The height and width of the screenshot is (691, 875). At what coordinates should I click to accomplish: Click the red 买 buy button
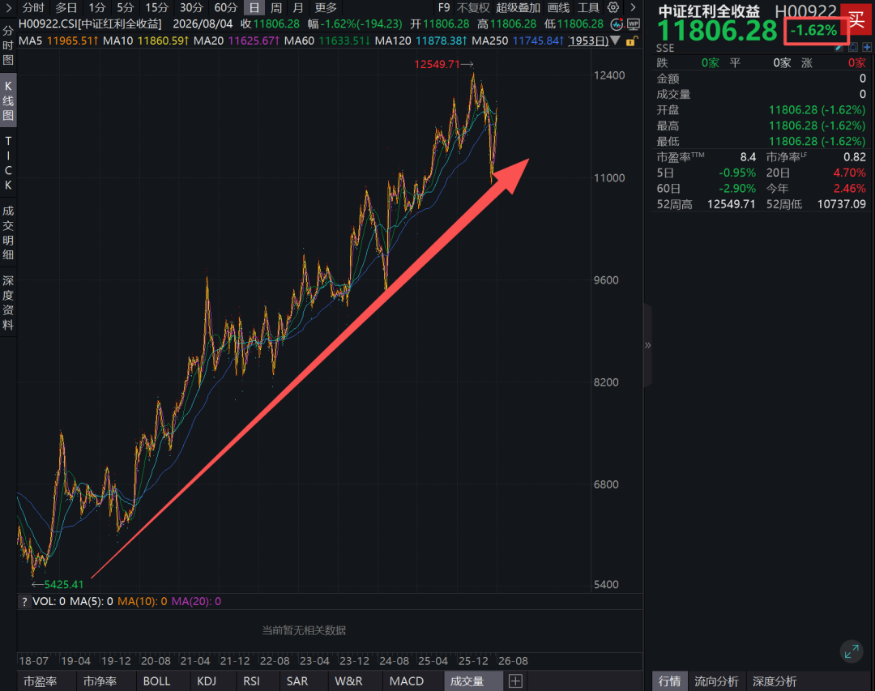tap(856, 19)
